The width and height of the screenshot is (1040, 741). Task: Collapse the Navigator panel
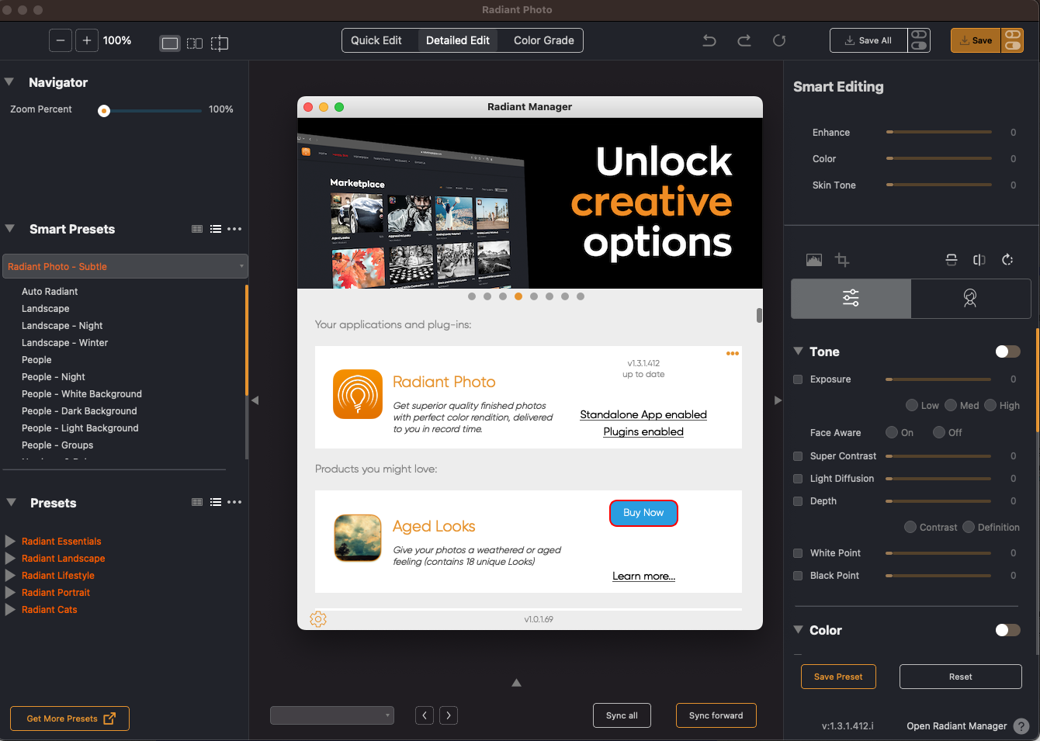coord(9,82)
